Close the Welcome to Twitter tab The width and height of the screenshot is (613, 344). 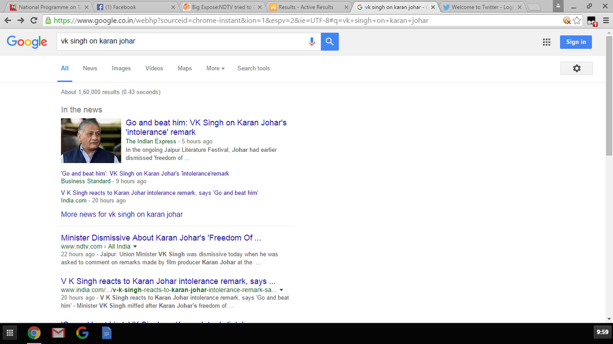tap(520, 7)
